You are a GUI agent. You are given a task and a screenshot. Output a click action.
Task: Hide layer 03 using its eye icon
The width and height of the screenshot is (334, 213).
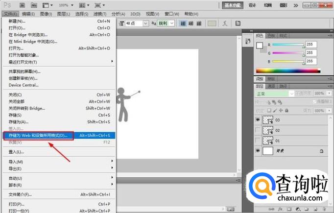[258, 120]
